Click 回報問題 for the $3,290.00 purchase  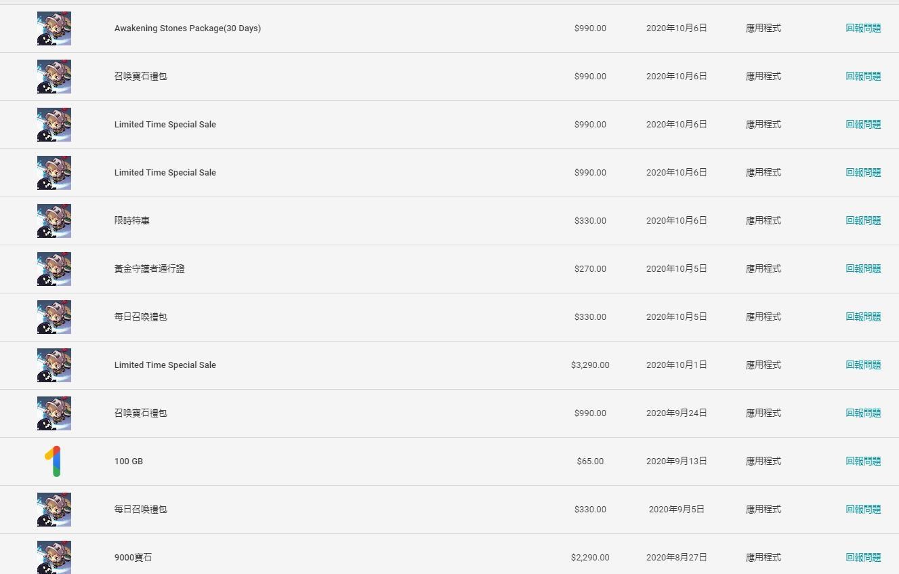coord(863,365)
